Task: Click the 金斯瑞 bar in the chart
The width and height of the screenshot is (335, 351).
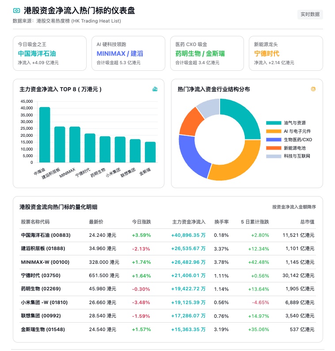Action: (x=150, y=152)
